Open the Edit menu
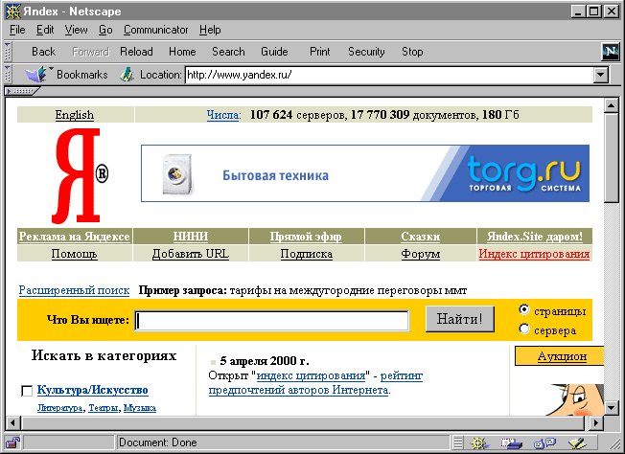This screenshot has height=454, width=625. [45, 30]
